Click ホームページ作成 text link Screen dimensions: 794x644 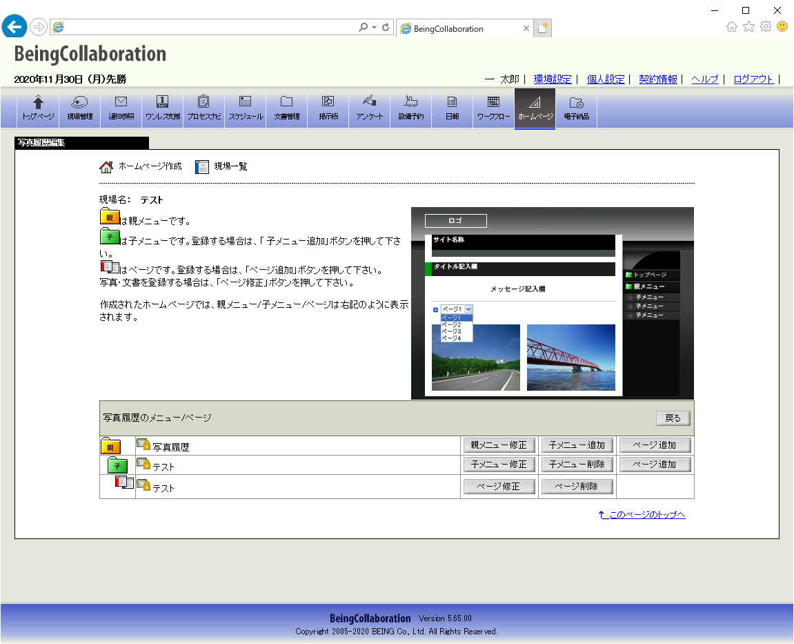point(150,166)
